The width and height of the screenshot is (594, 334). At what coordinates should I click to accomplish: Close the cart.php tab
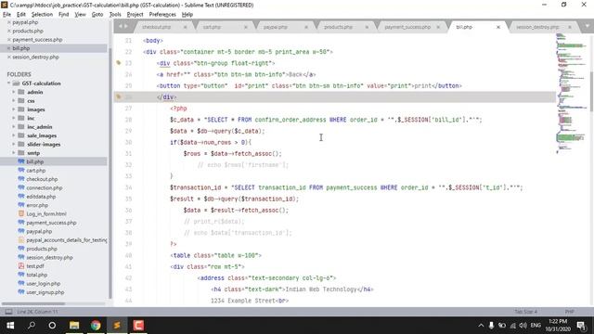[x=246, y=27]
